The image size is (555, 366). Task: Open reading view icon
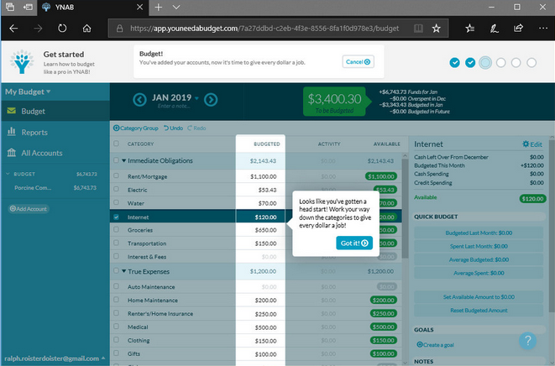point(418,29)
